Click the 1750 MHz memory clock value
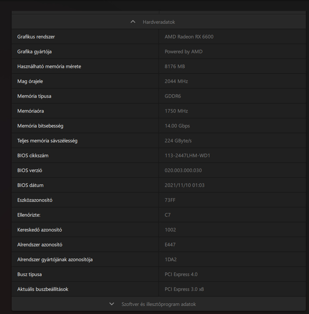The height and width of the screenshot is (314, 309). coord(176,111)
